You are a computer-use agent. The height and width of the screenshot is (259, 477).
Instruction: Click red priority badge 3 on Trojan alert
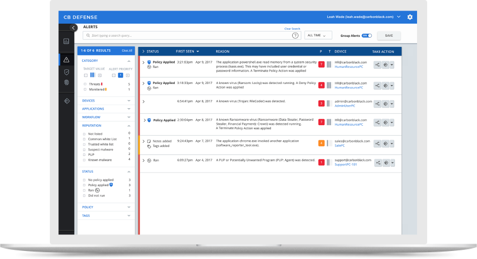(x=321, y=104)
